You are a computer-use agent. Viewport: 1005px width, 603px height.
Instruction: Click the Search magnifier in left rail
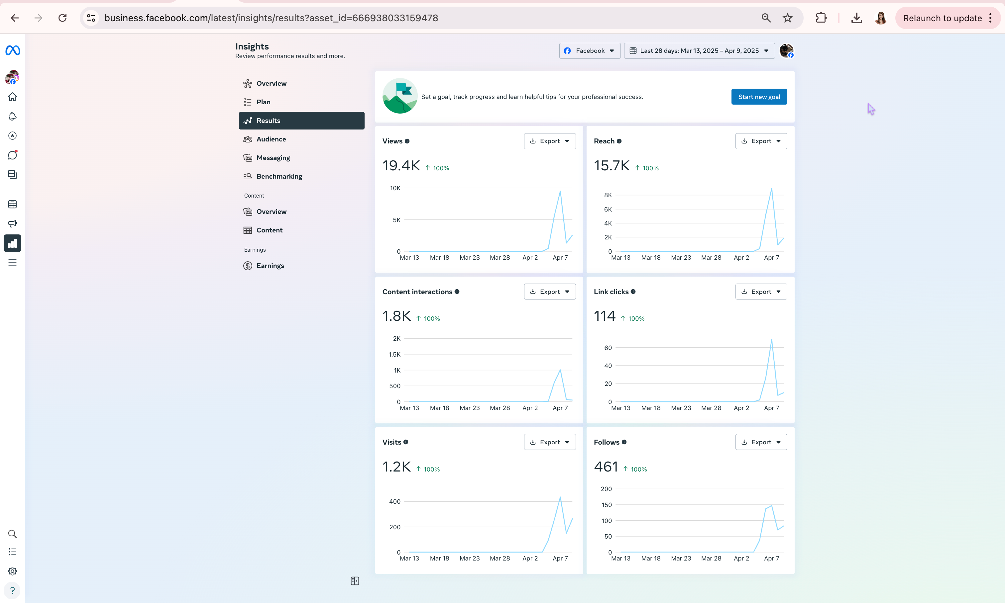13,534
